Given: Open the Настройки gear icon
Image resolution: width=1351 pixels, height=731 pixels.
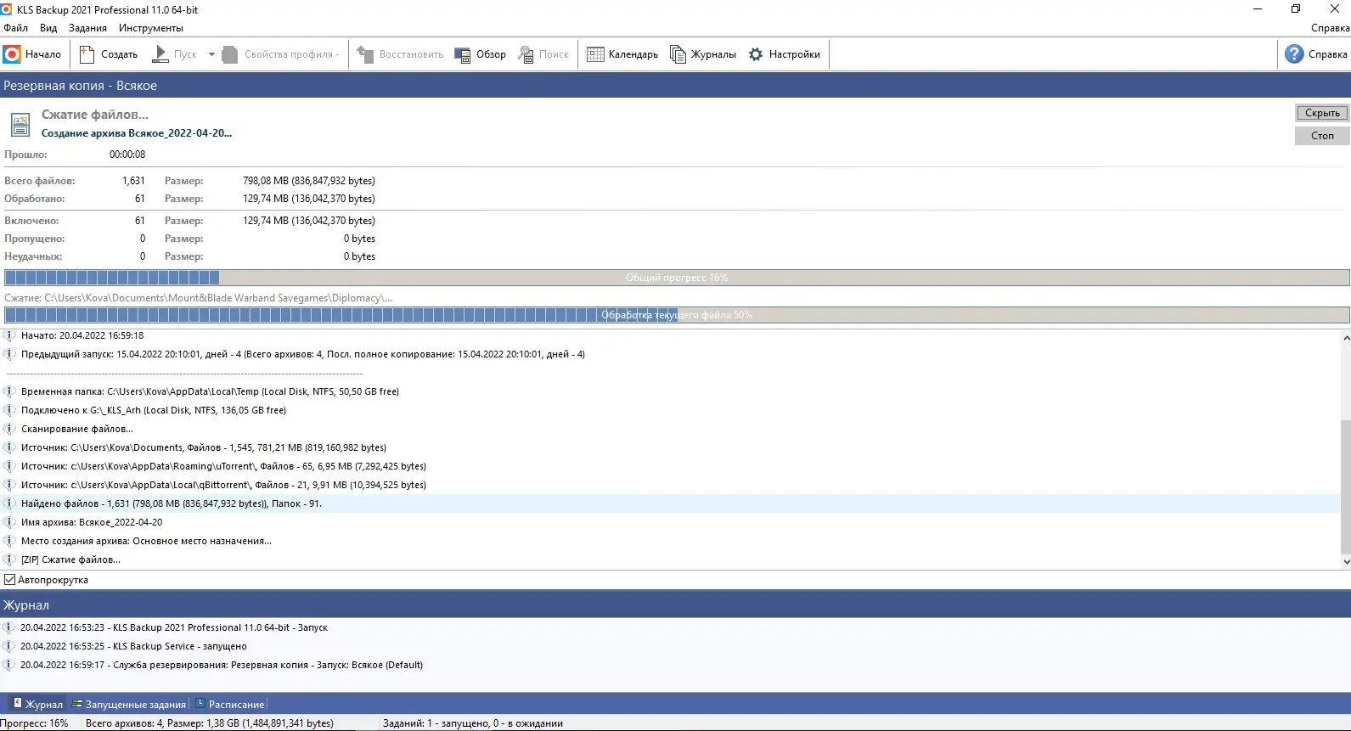Looking at the screenshot, I should (756, 54).
